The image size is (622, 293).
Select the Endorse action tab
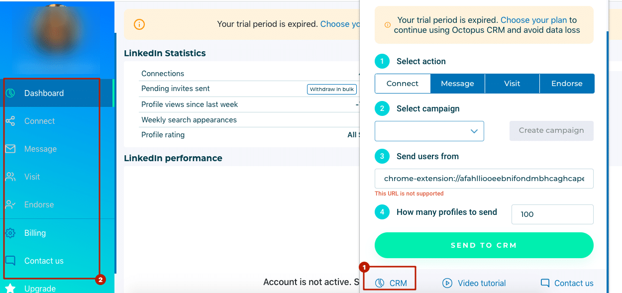[x=567, y=83]
